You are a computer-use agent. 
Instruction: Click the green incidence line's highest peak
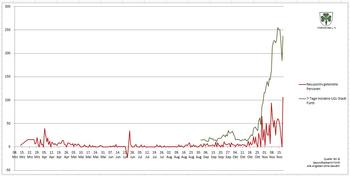[278, 28]
